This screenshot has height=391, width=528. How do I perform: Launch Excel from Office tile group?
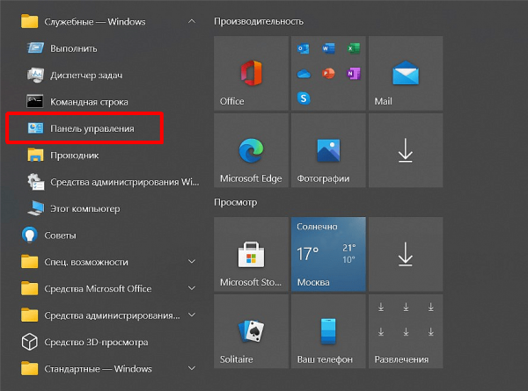coord(353,48)
